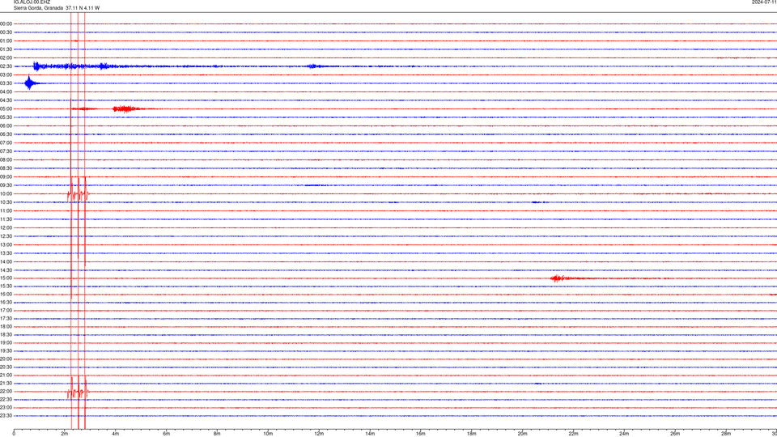
Task: Click the red event near 21m on the 15:00 trace
Action: [x=559, y=278]
